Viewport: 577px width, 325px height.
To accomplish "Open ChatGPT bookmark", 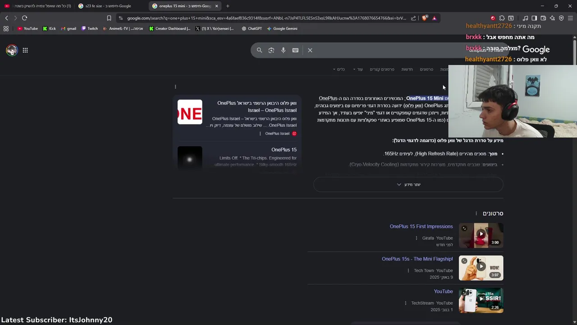I will pyautogui.click(x=252, y=28).
